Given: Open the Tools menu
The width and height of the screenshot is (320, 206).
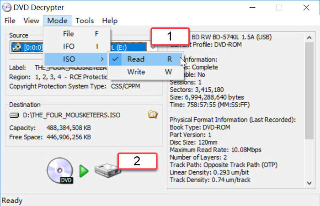Looking at the screenshot, I should (x=85, y=21).
